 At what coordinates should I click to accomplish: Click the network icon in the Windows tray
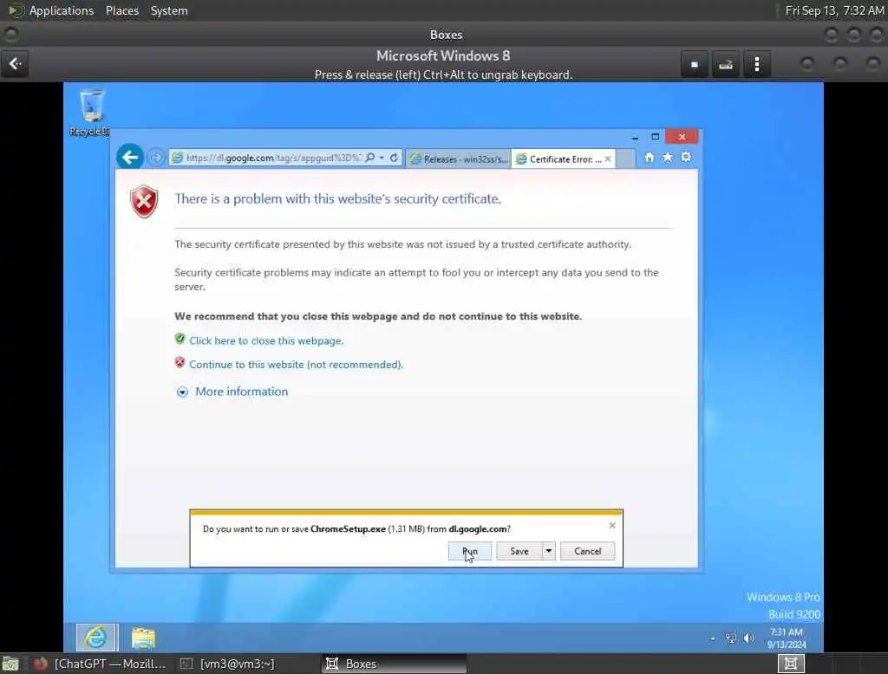click(x=730, y=638)
